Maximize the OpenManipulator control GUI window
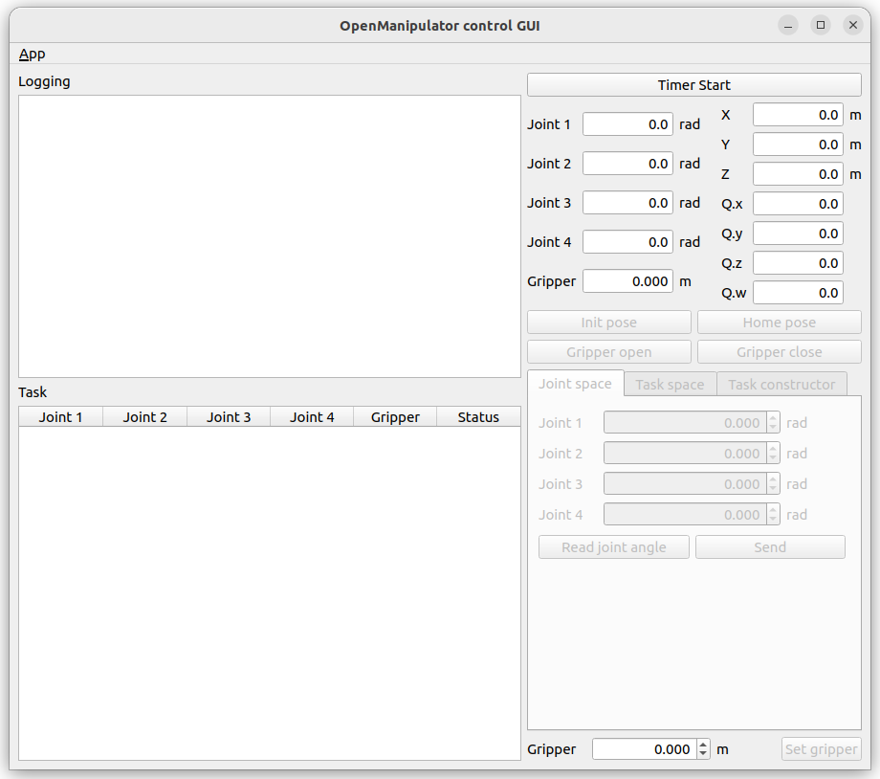This screenshot has width=880, height=779. (820, 26)
